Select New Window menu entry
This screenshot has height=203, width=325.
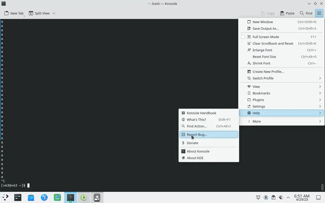[x=281, y=22]
